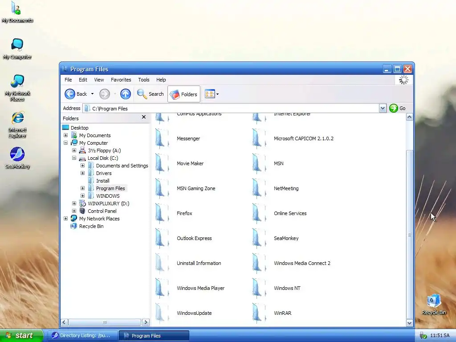This screenshot has height=342, width=456.
Task: Select the Windows Media Player folder icon
Action: point(162,288)
